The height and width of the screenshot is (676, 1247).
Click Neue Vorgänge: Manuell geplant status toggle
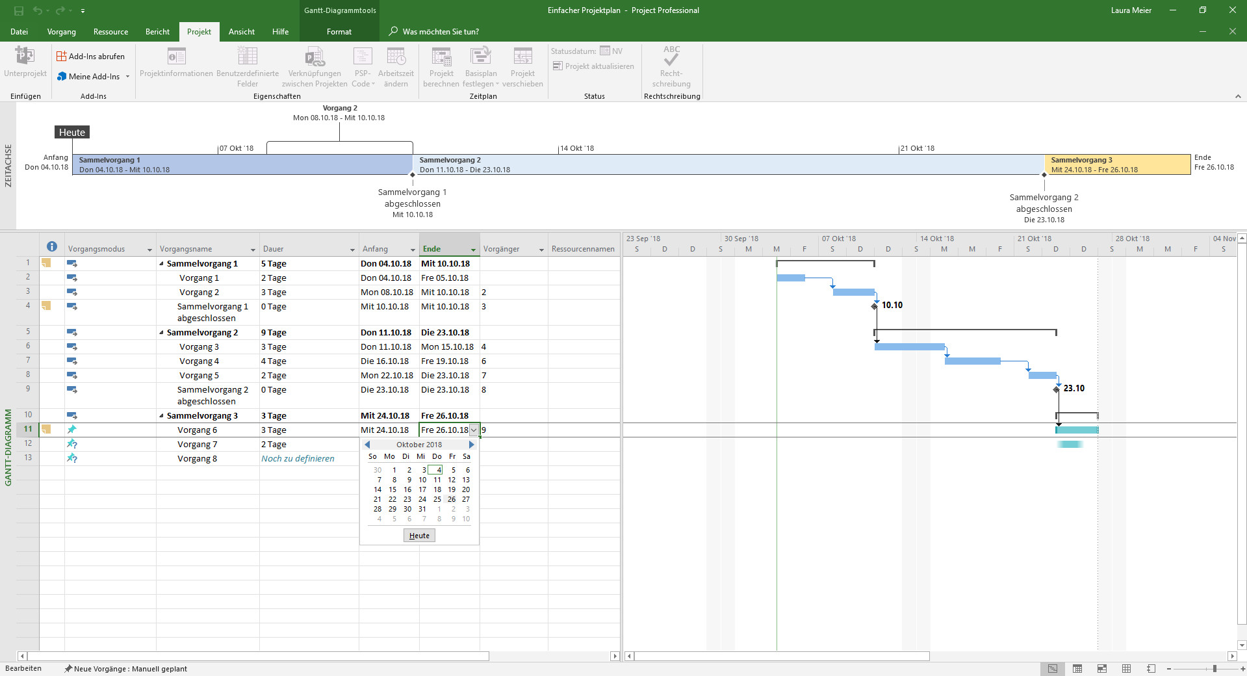[127, 669]
